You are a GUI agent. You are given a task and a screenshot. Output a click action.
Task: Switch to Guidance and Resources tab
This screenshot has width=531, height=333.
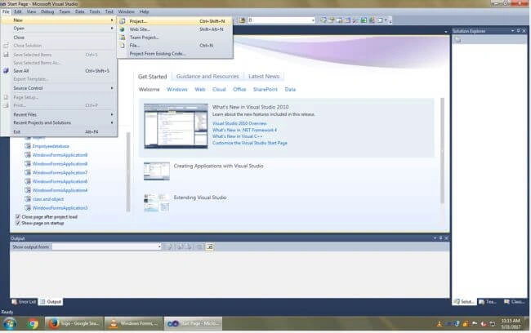pyautogui.click(x=207, y=77)
